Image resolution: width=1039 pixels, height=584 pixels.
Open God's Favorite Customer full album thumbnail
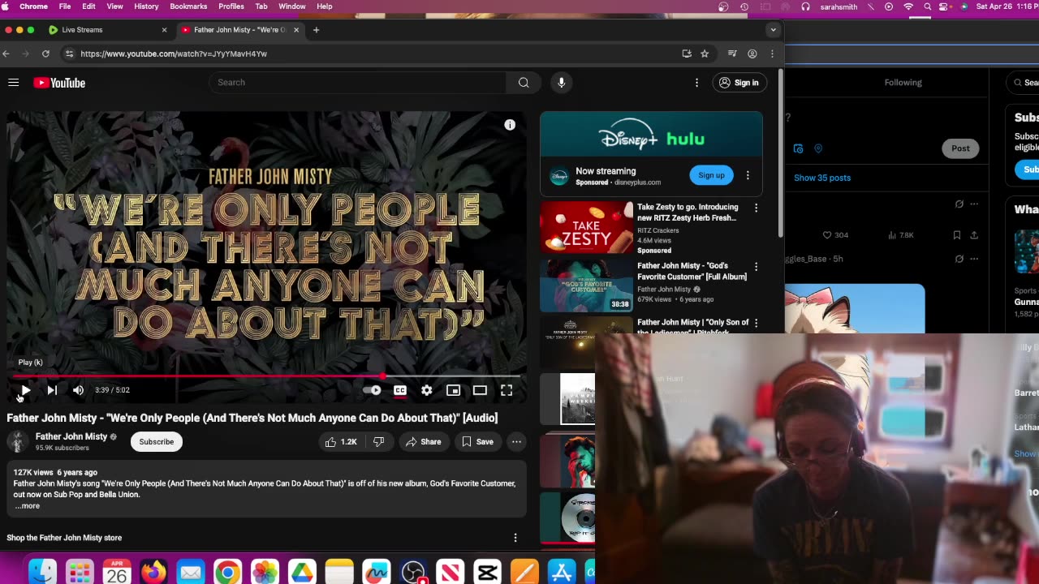586,286
